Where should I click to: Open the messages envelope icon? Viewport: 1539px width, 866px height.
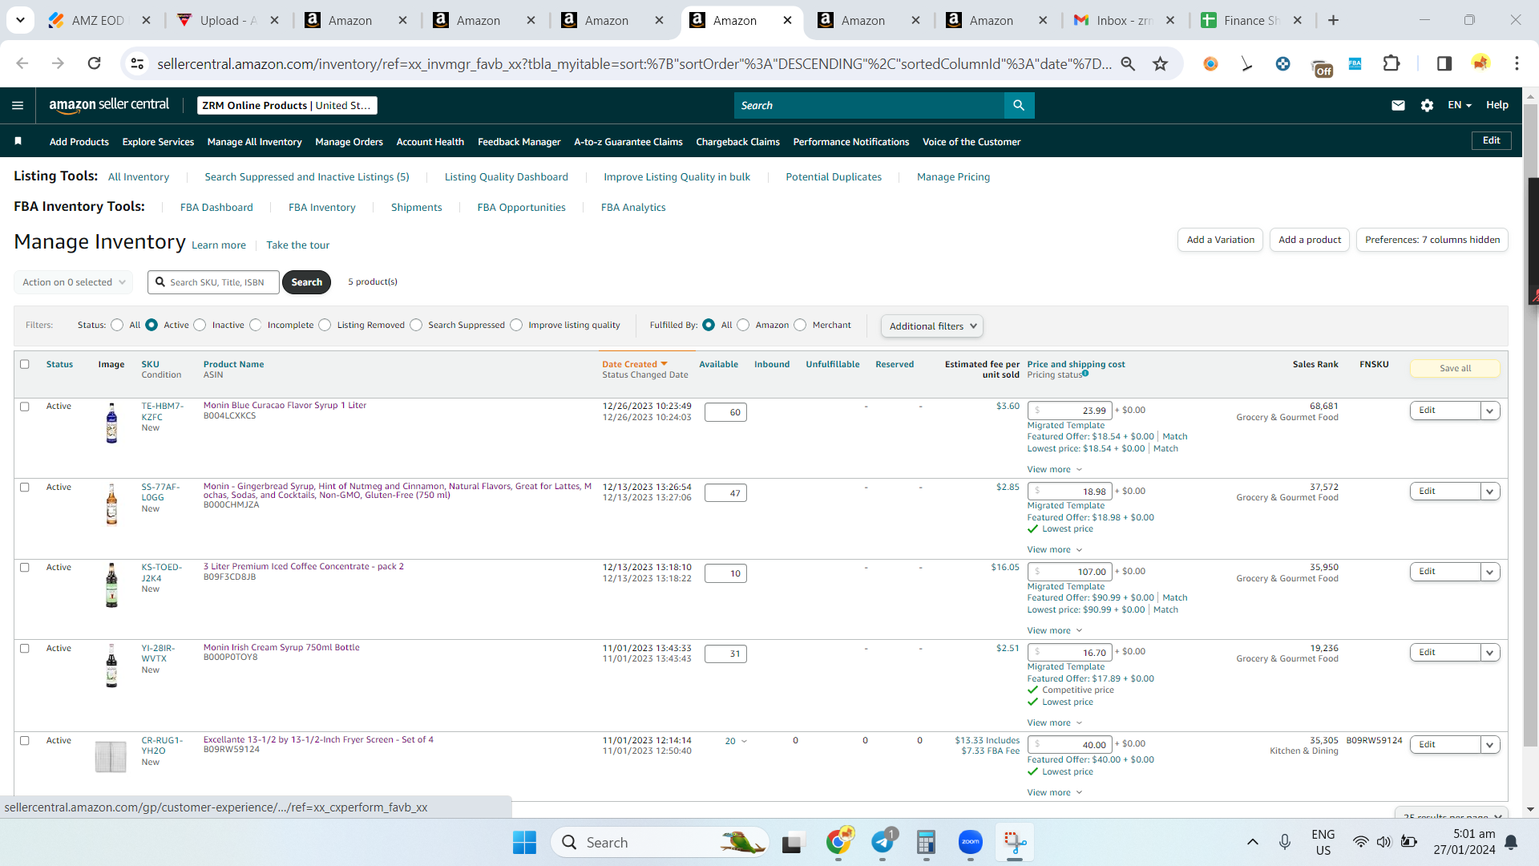click(x=1398, y=105)
